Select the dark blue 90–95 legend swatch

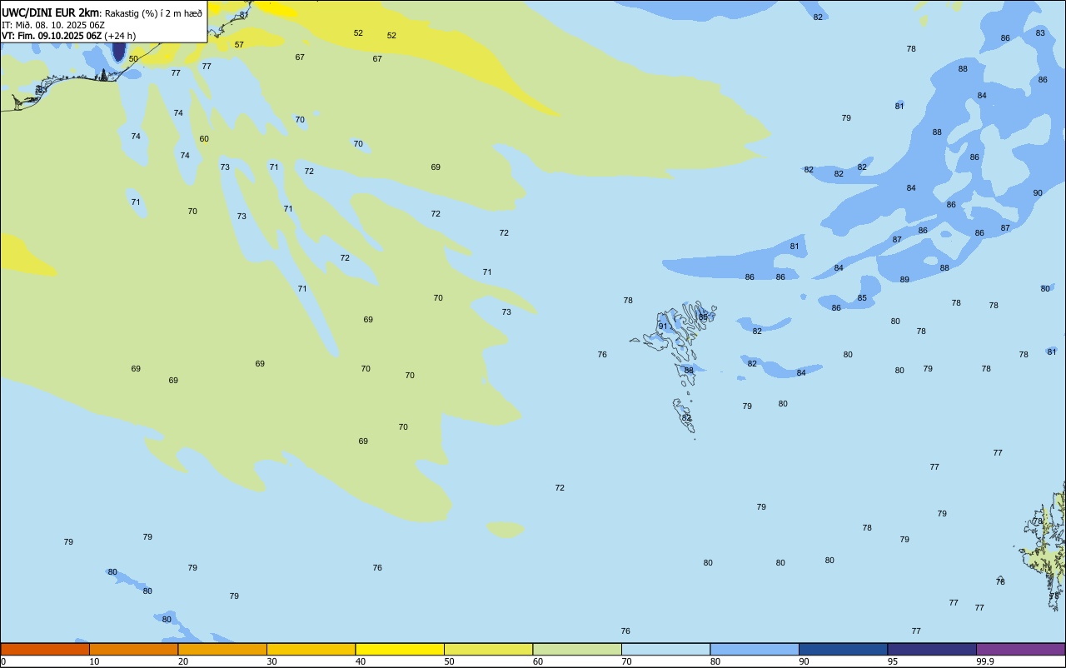(x=843, y=649)
